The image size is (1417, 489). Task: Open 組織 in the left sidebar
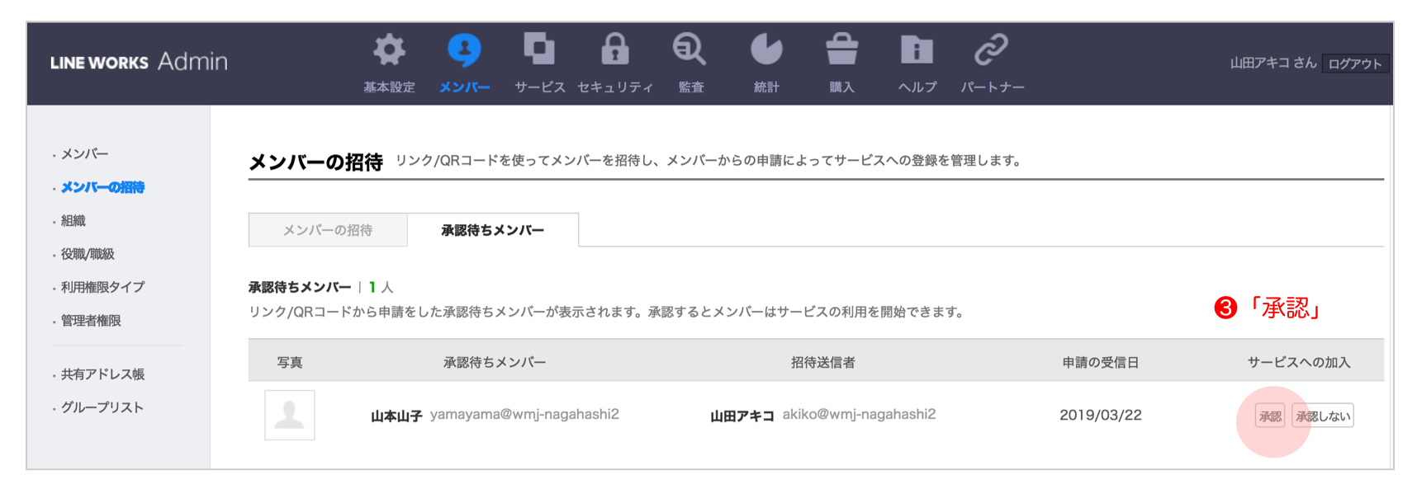73,221
